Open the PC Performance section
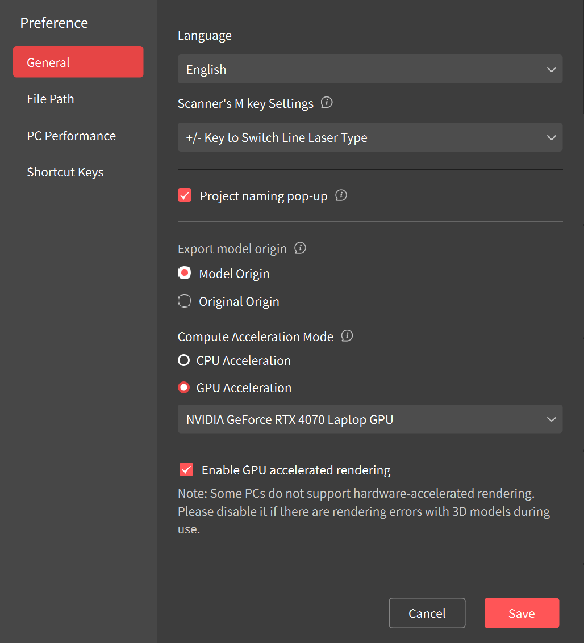 tap(72, 136)
